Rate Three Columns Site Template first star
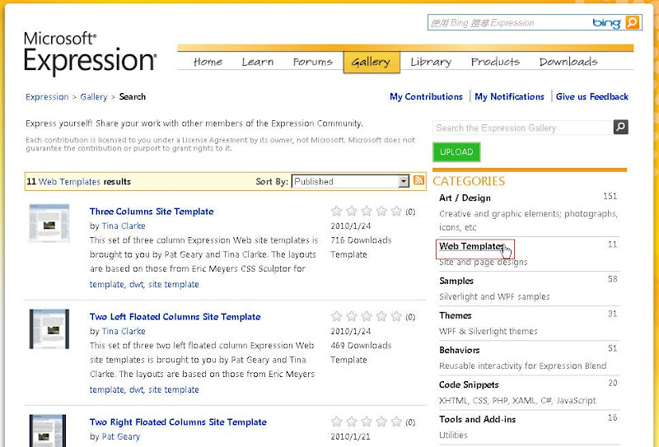 pos(336,211)
